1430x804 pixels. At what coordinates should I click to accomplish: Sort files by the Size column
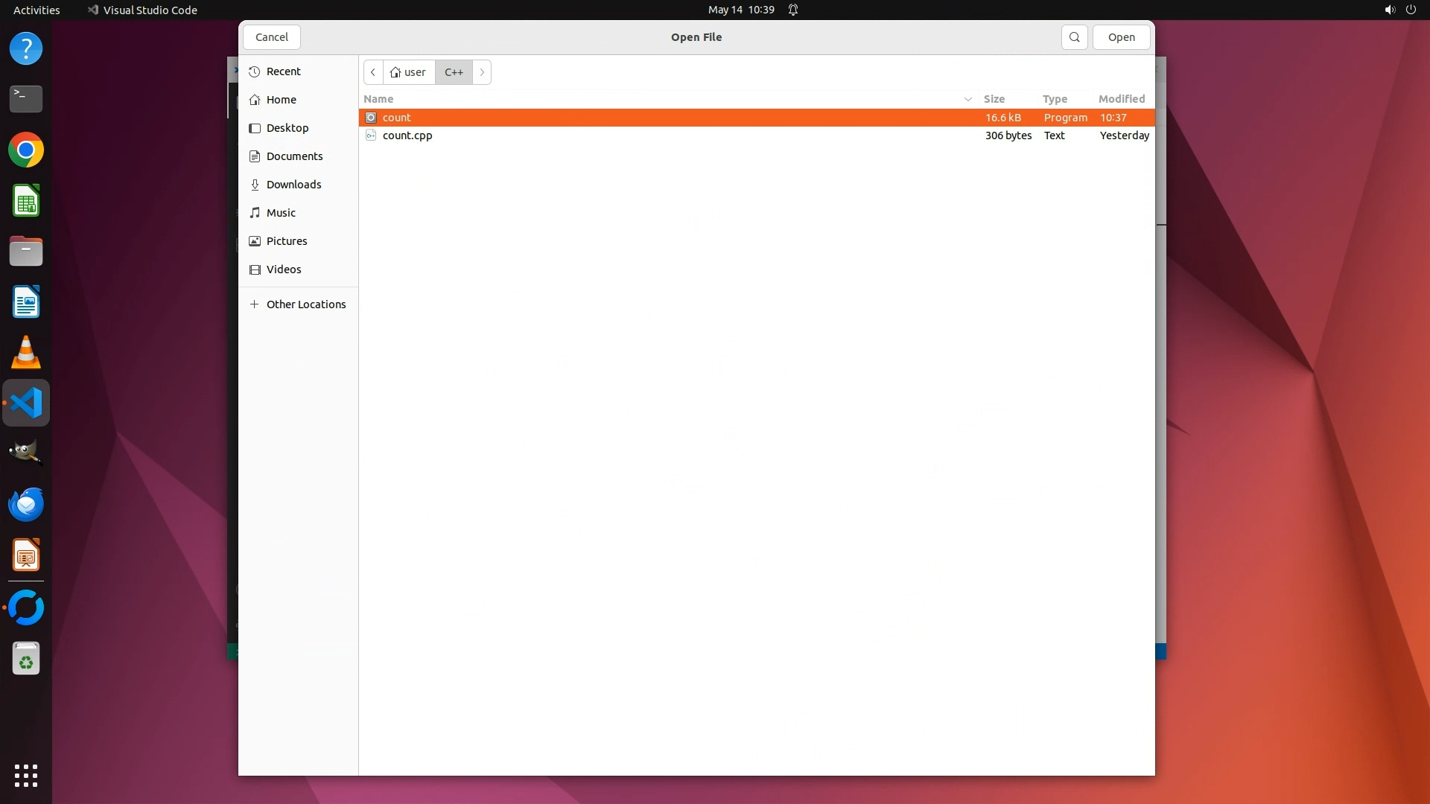[x=994, y=99]
